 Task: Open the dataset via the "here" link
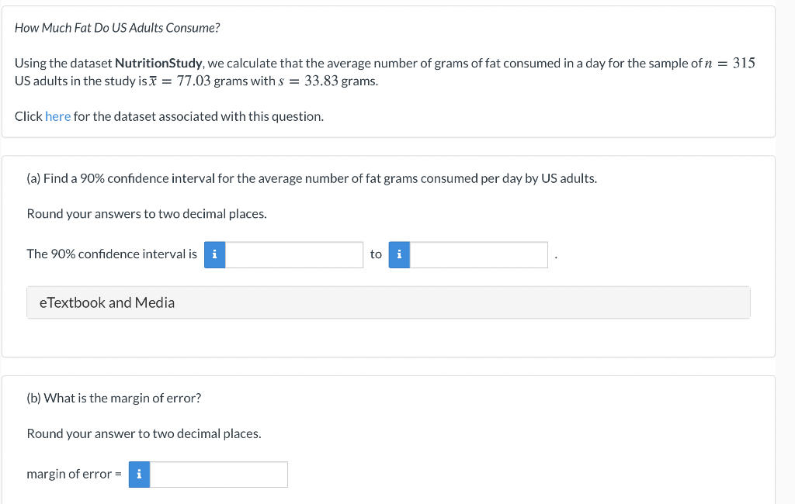(57, 116)
